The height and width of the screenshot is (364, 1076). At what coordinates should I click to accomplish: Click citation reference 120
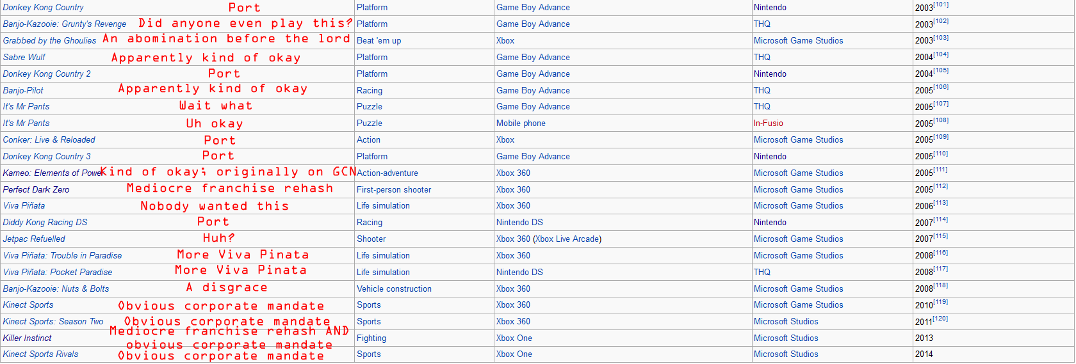940,319
